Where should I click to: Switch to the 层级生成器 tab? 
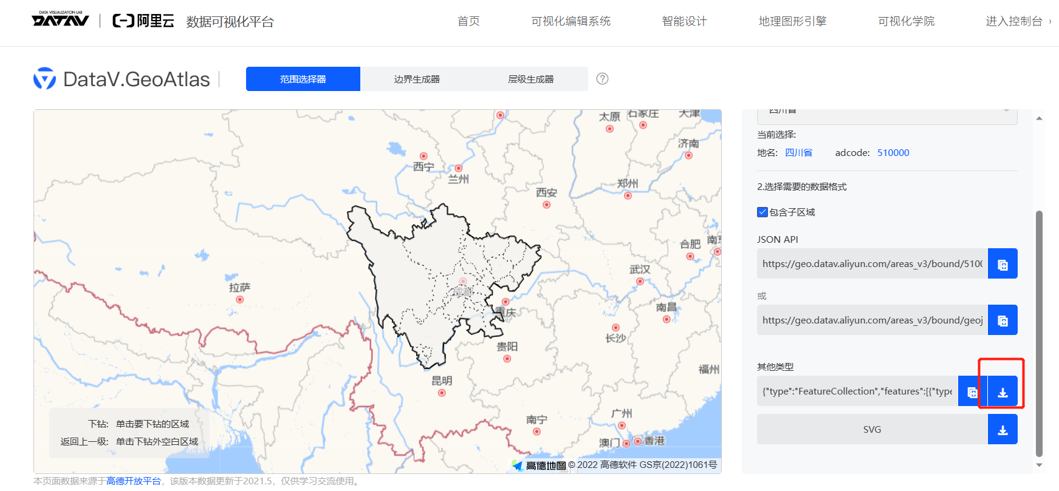[x=531, y=79]
